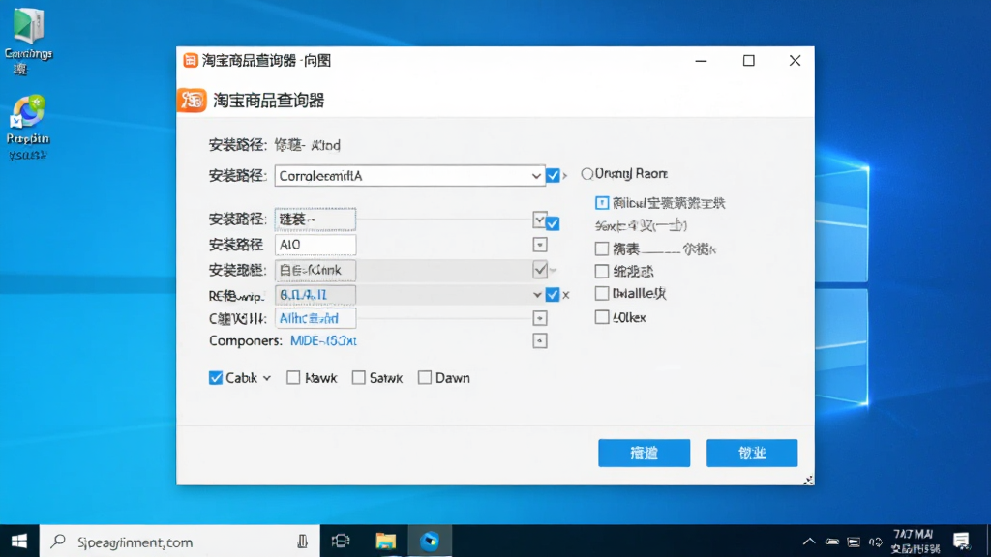This screenshot has width=991, height=557.
Task: Open the CorraleemftA combo box dropdown
Action: pyautogui.click(x=536, y=176)
